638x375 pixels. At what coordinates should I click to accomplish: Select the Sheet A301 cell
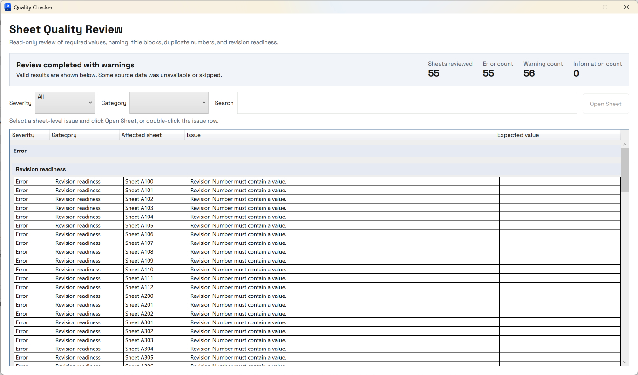pos(156,322)
